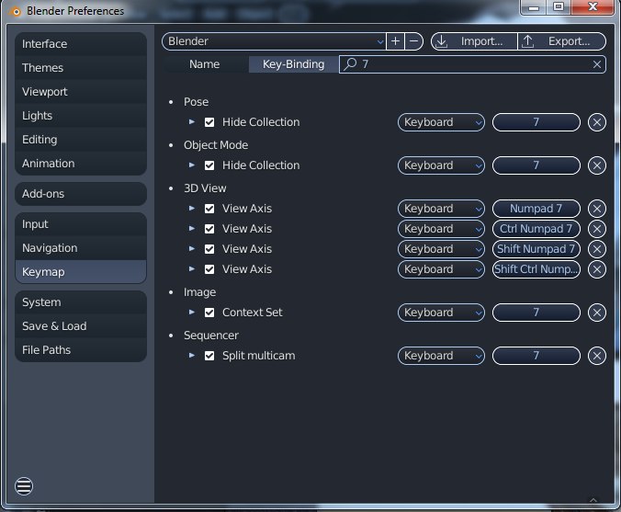Disable the Split multicam checkbox
The image size is (621, 512).
click(209, 356)
